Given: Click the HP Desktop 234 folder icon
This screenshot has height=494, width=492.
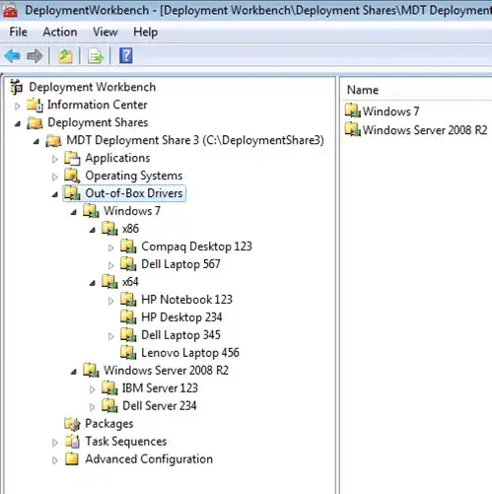Looking at the screenshot, I should coord(128,318).
